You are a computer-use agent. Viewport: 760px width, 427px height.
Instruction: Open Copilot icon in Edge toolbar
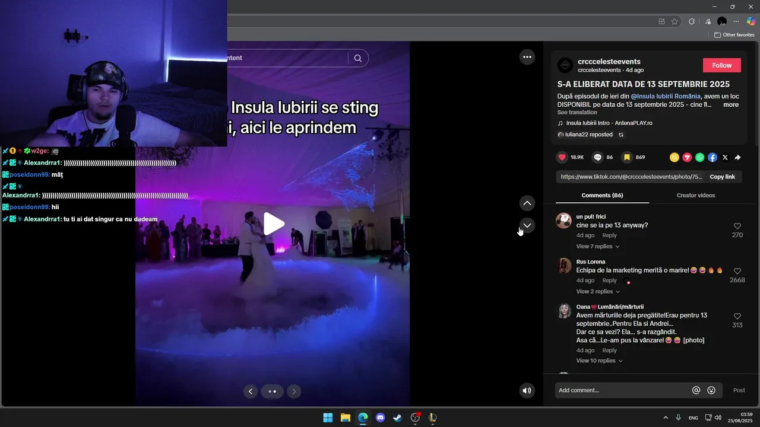[751, 21]
